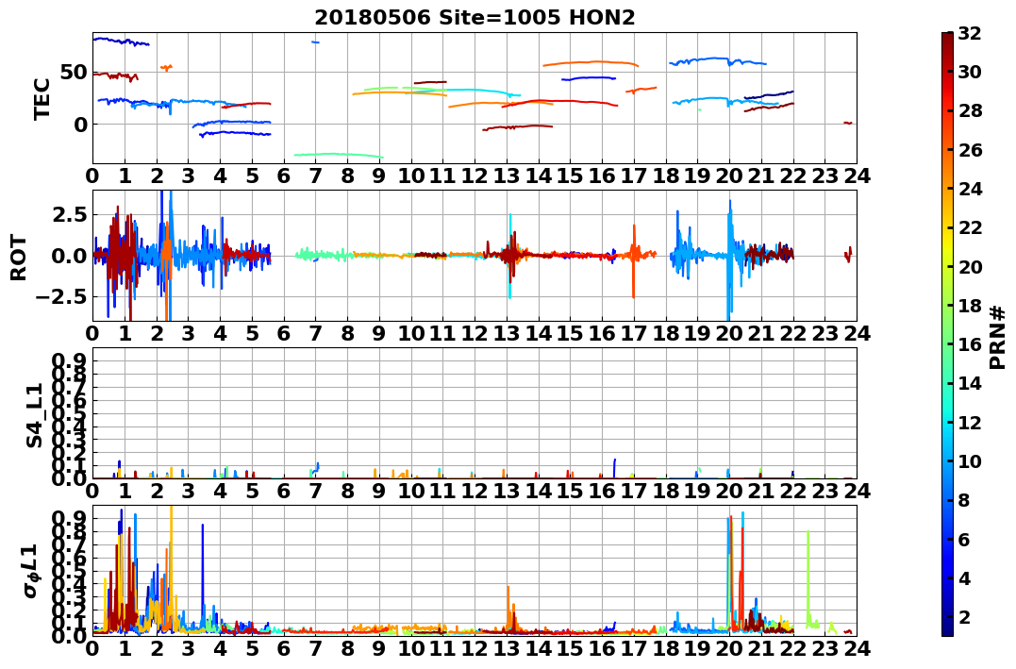Click the orange ROT spike at hour 17
This screenshot has height=669, width=1016.
click(x=634, y=261)
